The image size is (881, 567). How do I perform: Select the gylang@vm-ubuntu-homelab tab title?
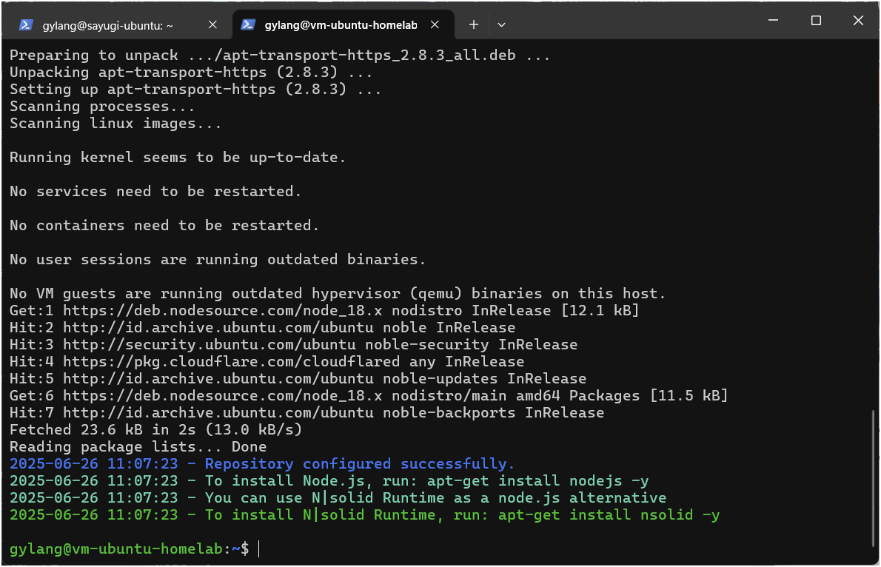pos(341,24)
